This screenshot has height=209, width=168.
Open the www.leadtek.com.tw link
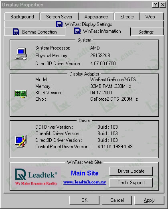(x=85, y=182)
